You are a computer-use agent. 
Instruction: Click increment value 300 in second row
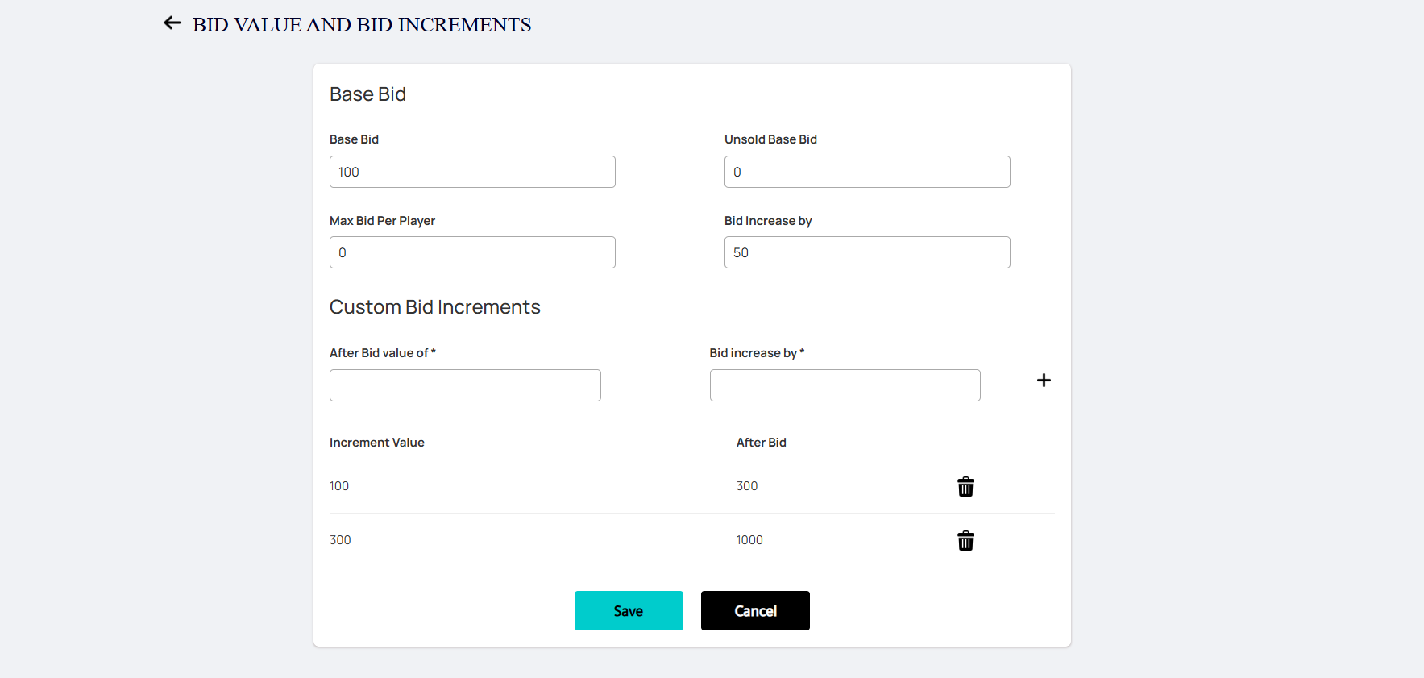(340, 540)
